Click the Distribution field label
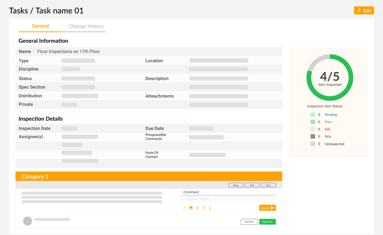The width and height of the screenshot is (383, 235). pyautogui.click(x=30, y=96)
